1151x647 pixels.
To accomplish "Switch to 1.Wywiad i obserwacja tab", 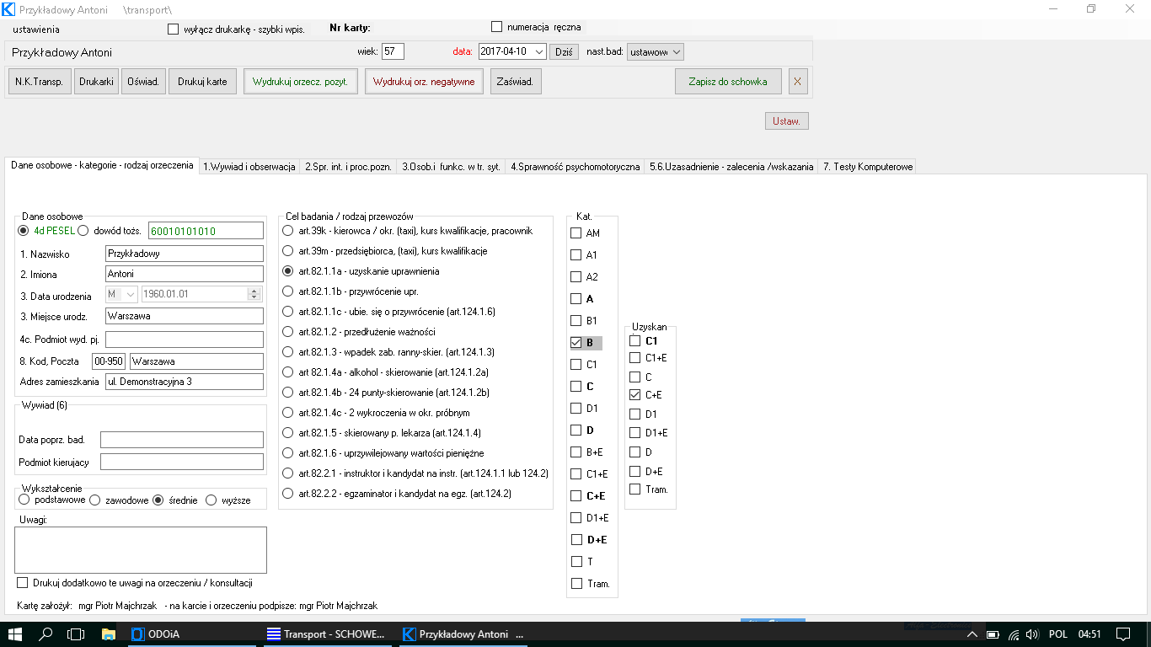I will click(249, 167).
